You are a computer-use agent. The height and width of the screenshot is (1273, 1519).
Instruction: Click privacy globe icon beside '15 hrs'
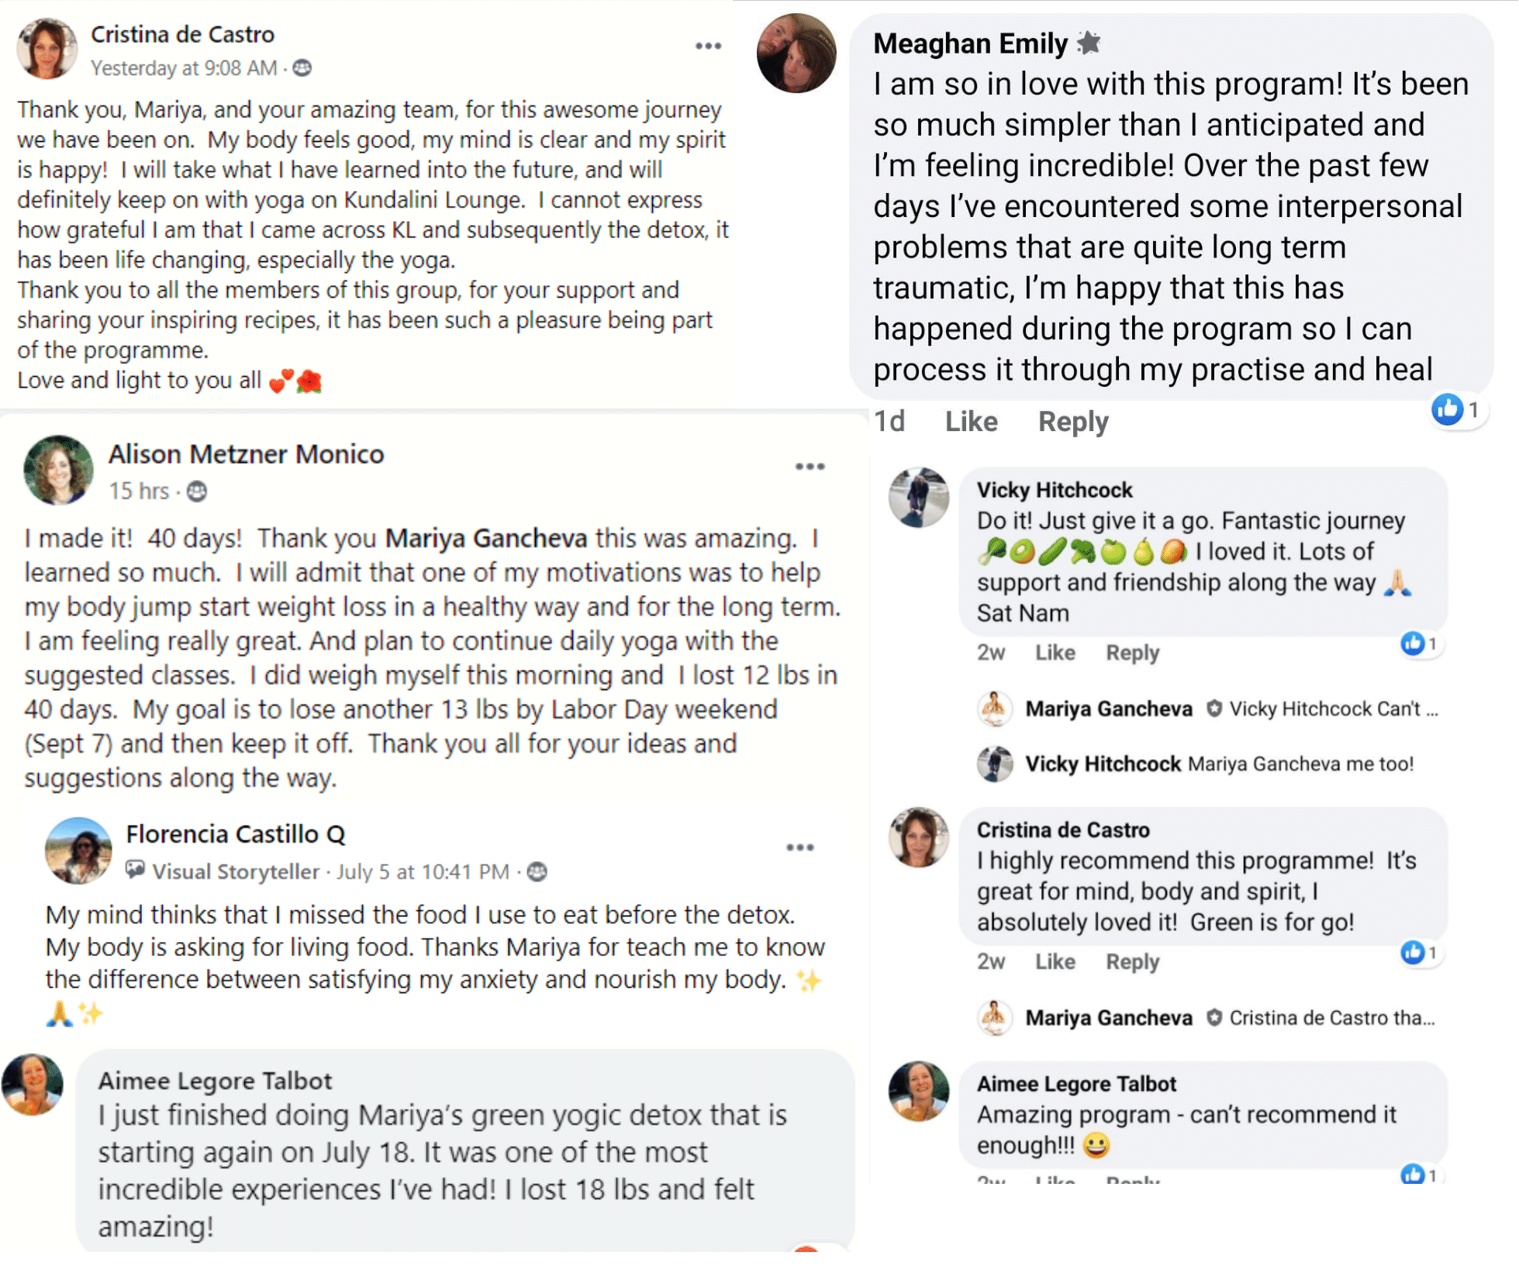point(197,492)
